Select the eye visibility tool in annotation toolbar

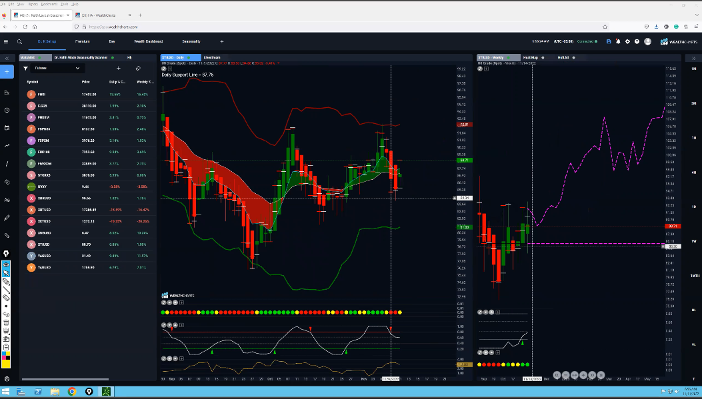[x=6, y=265]
